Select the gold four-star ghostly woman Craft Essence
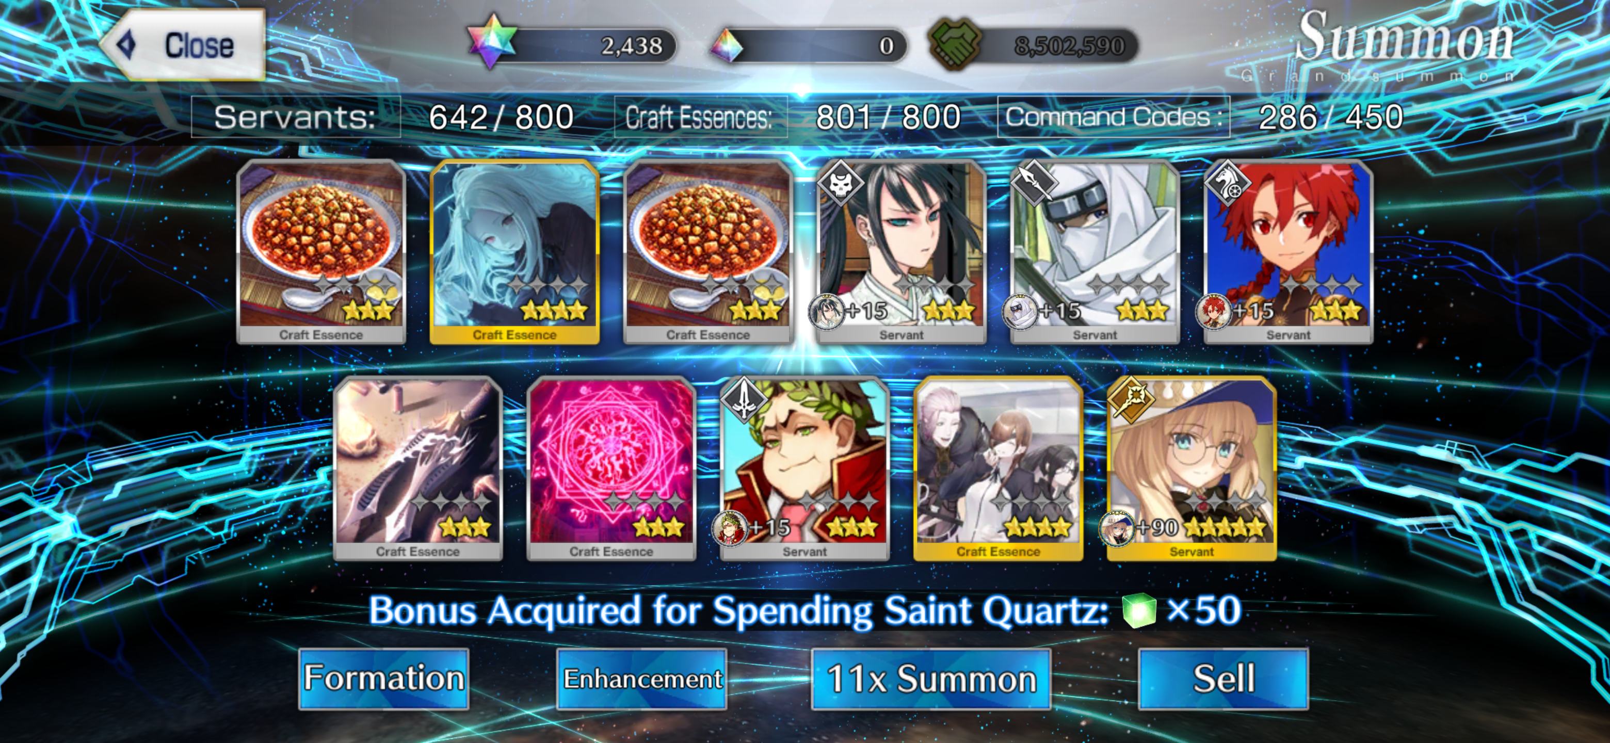 [514, 252]
